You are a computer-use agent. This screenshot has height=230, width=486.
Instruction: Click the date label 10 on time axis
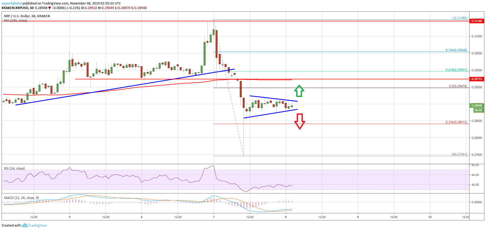430,217
